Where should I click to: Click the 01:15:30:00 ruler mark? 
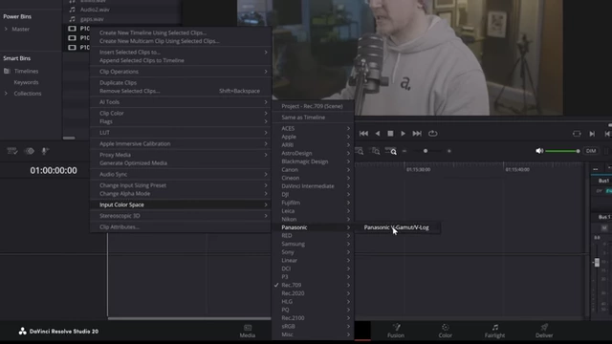tap(418, 170)
